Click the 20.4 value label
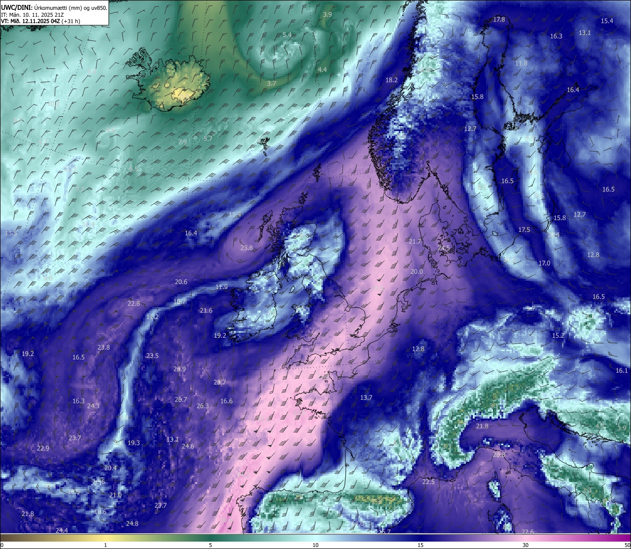 [x=110, y=468]
